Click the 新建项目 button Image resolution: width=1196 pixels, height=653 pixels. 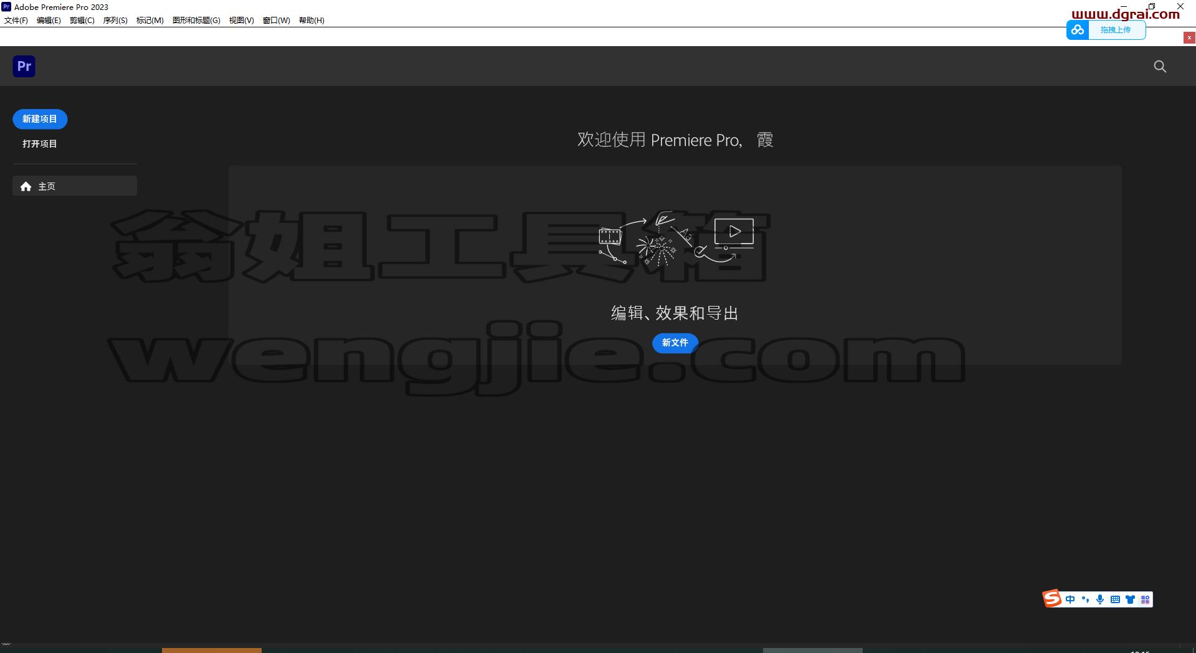tap(40, 119)
